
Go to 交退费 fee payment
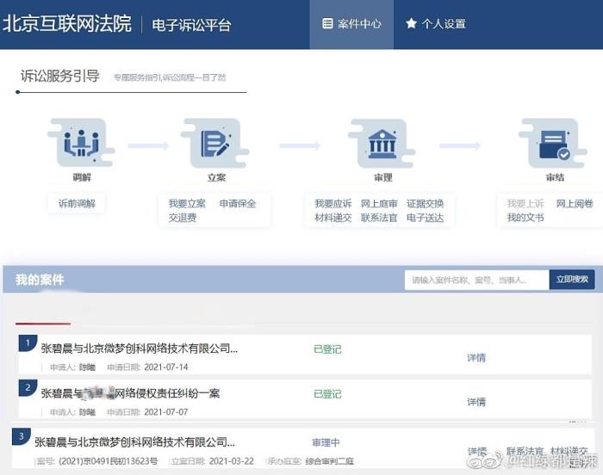[x=183, y=218]
